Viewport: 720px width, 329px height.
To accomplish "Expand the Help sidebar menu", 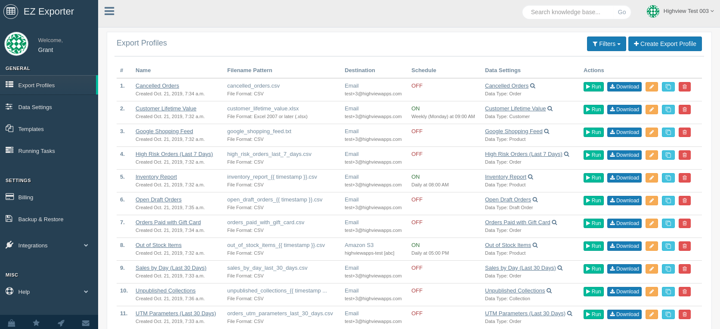I will pos(49,292).
